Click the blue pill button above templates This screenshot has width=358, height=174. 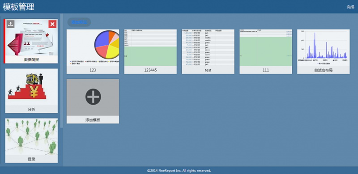click(79, 22)
